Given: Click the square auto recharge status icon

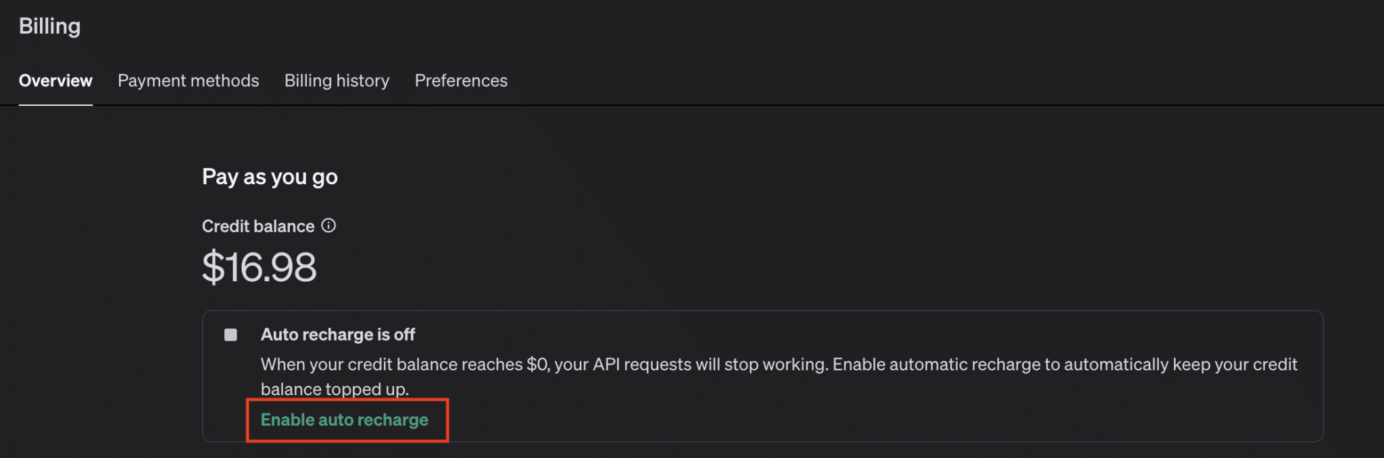Looking at the screenshot, I should tap(230, 335).
